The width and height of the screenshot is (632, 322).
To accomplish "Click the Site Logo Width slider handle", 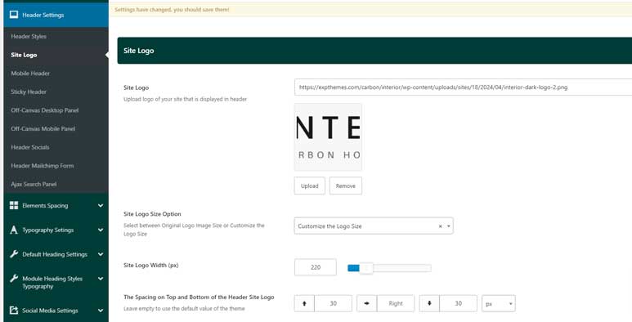I will 366,268.
